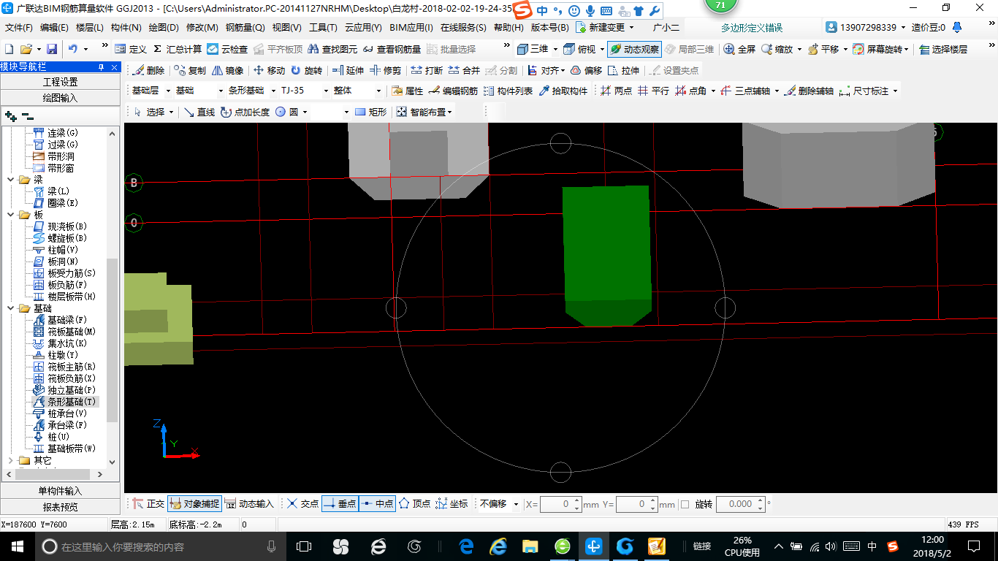This screenshot has height=561, width=998.
Task: Open the 钢筋量(Q) menu
Action: coord(245,28)
